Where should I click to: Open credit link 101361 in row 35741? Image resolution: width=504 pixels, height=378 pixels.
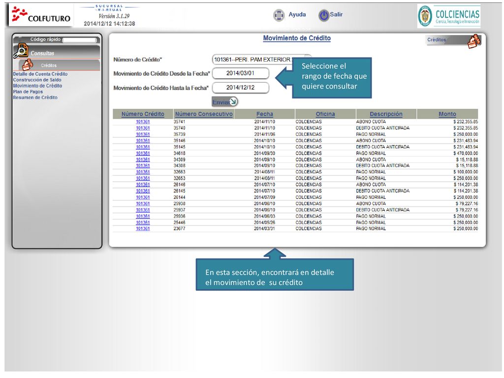coord(143,122)
